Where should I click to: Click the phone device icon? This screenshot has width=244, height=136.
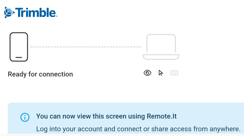(19, 47)
